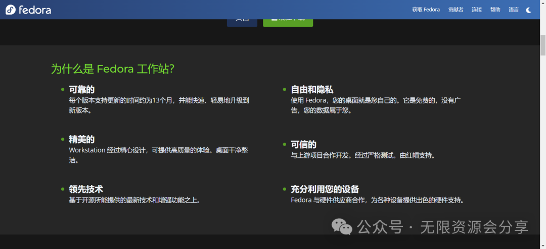Click text about 13个月 update support
546x249 pixels.
point(159,105)
